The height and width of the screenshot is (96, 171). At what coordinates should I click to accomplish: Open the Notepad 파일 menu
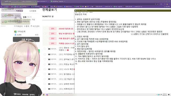click(76, 12)
